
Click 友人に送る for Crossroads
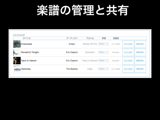click(128, 44)
